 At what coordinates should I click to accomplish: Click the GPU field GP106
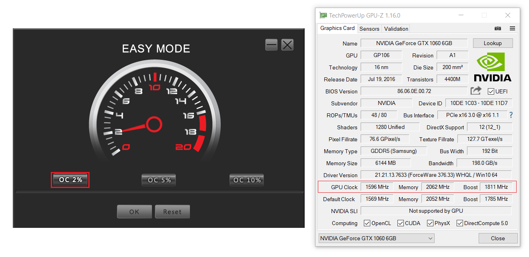[x=381, y=55]
